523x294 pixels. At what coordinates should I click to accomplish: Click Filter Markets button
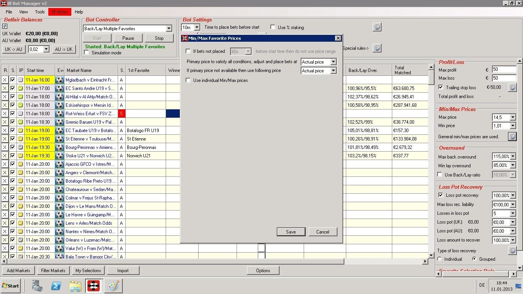coord(53,271)
